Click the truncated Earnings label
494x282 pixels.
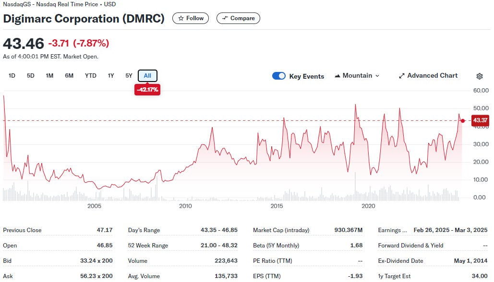pos(393,230)
